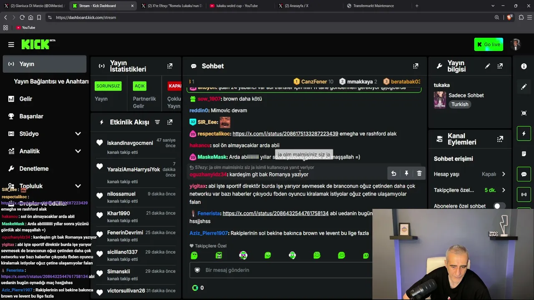Screen dimensions: 534x300
Task: Click the SORUNSUZ status badge
Action: point(108,86)
